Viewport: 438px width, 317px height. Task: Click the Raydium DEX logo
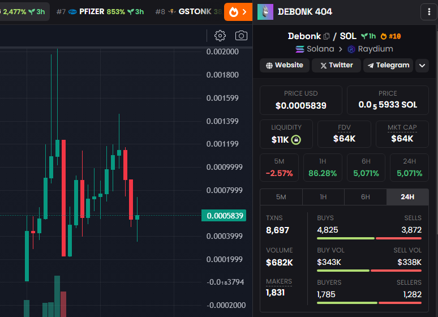tap(351, 49)
